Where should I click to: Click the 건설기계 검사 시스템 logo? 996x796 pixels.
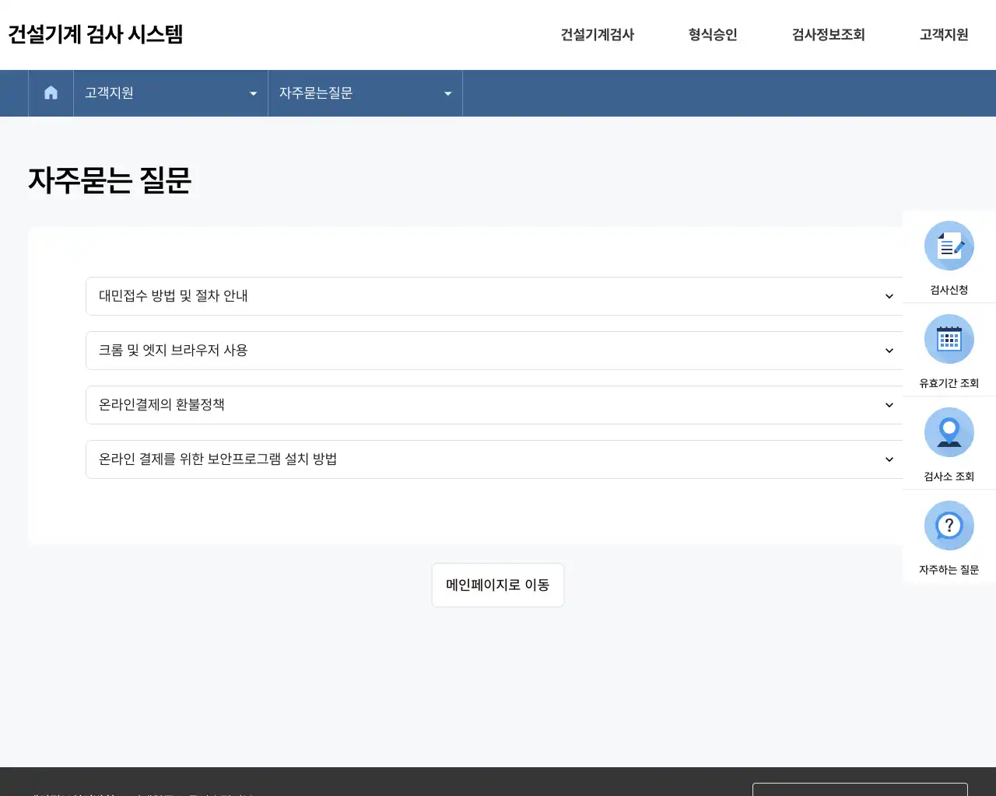click(95, 34)
